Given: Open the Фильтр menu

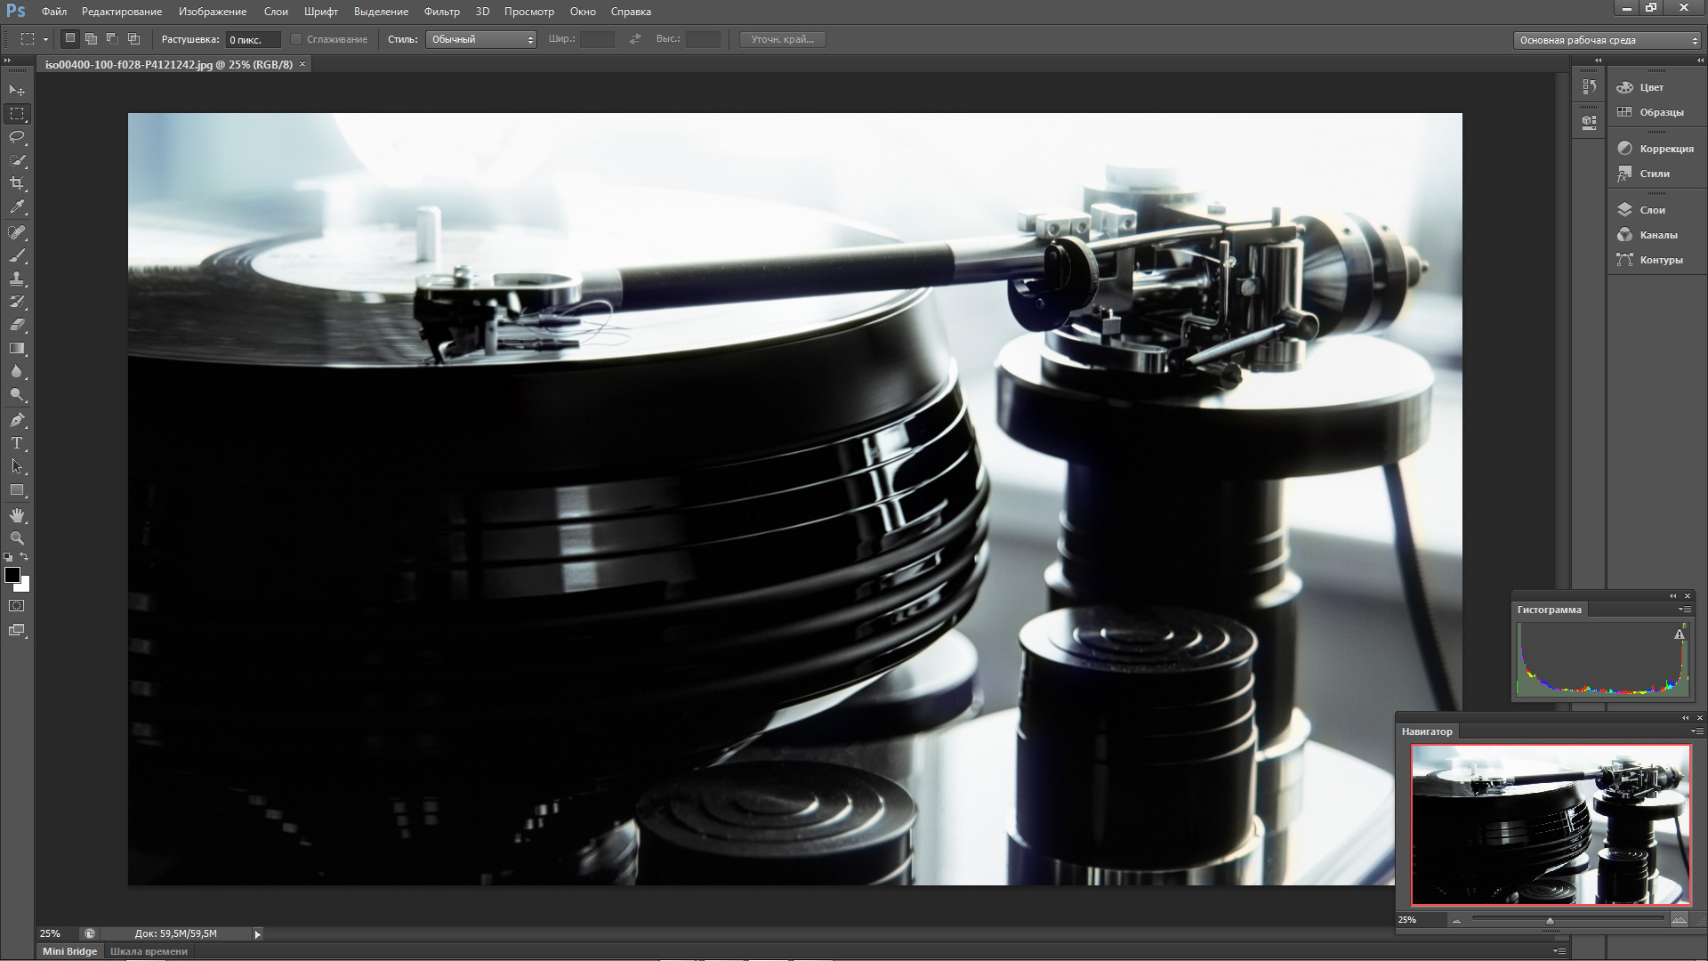Looking at the screenshot, I should [441, 12].
